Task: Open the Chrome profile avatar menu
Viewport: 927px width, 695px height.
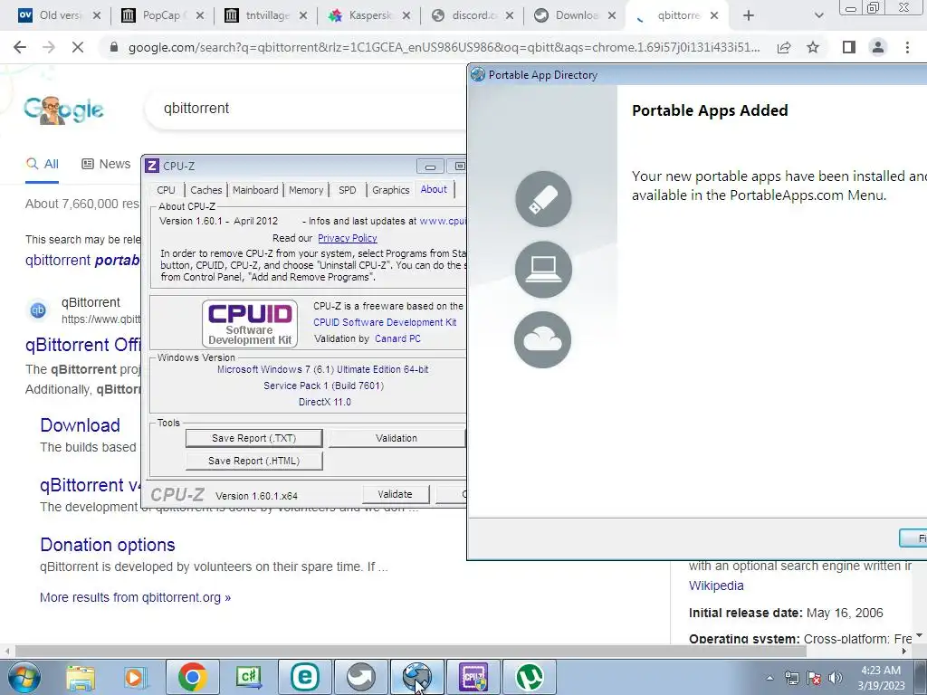Action: [x=878, y=47]
